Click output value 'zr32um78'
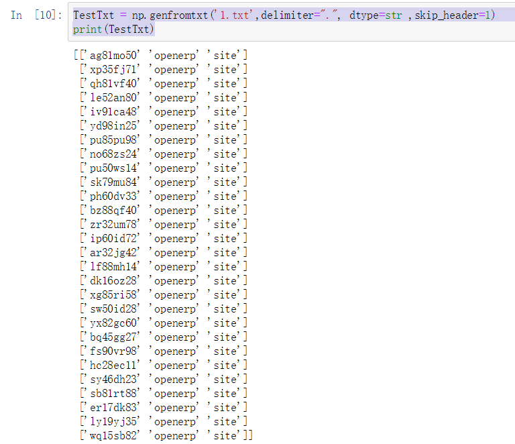515x444 pixels. click(x=113, y=224)
